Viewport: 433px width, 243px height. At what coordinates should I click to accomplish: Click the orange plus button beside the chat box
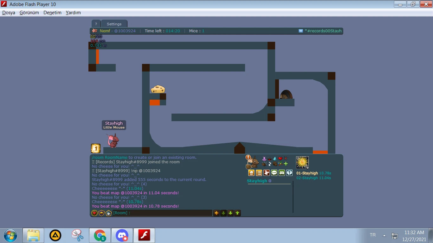[x=217, y=213]
